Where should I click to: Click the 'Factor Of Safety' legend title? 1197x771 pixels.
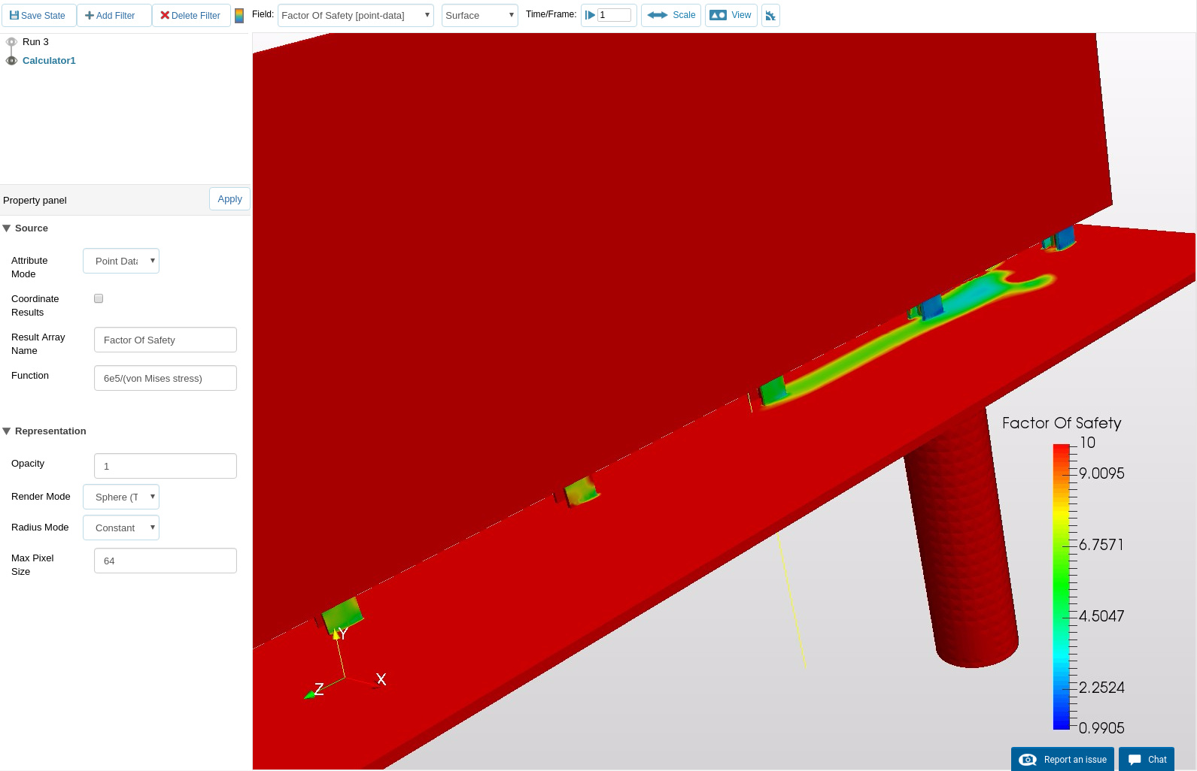click(x=1062, y=423)
